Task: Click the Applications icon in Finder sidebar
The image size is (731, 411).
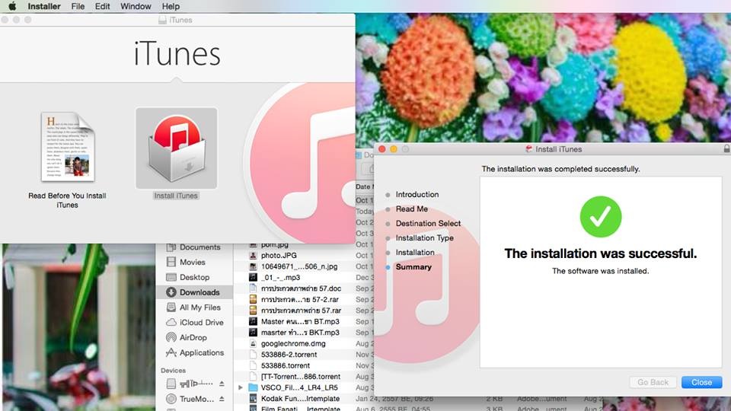Action: pyautogui.click(x=171, y=352)
